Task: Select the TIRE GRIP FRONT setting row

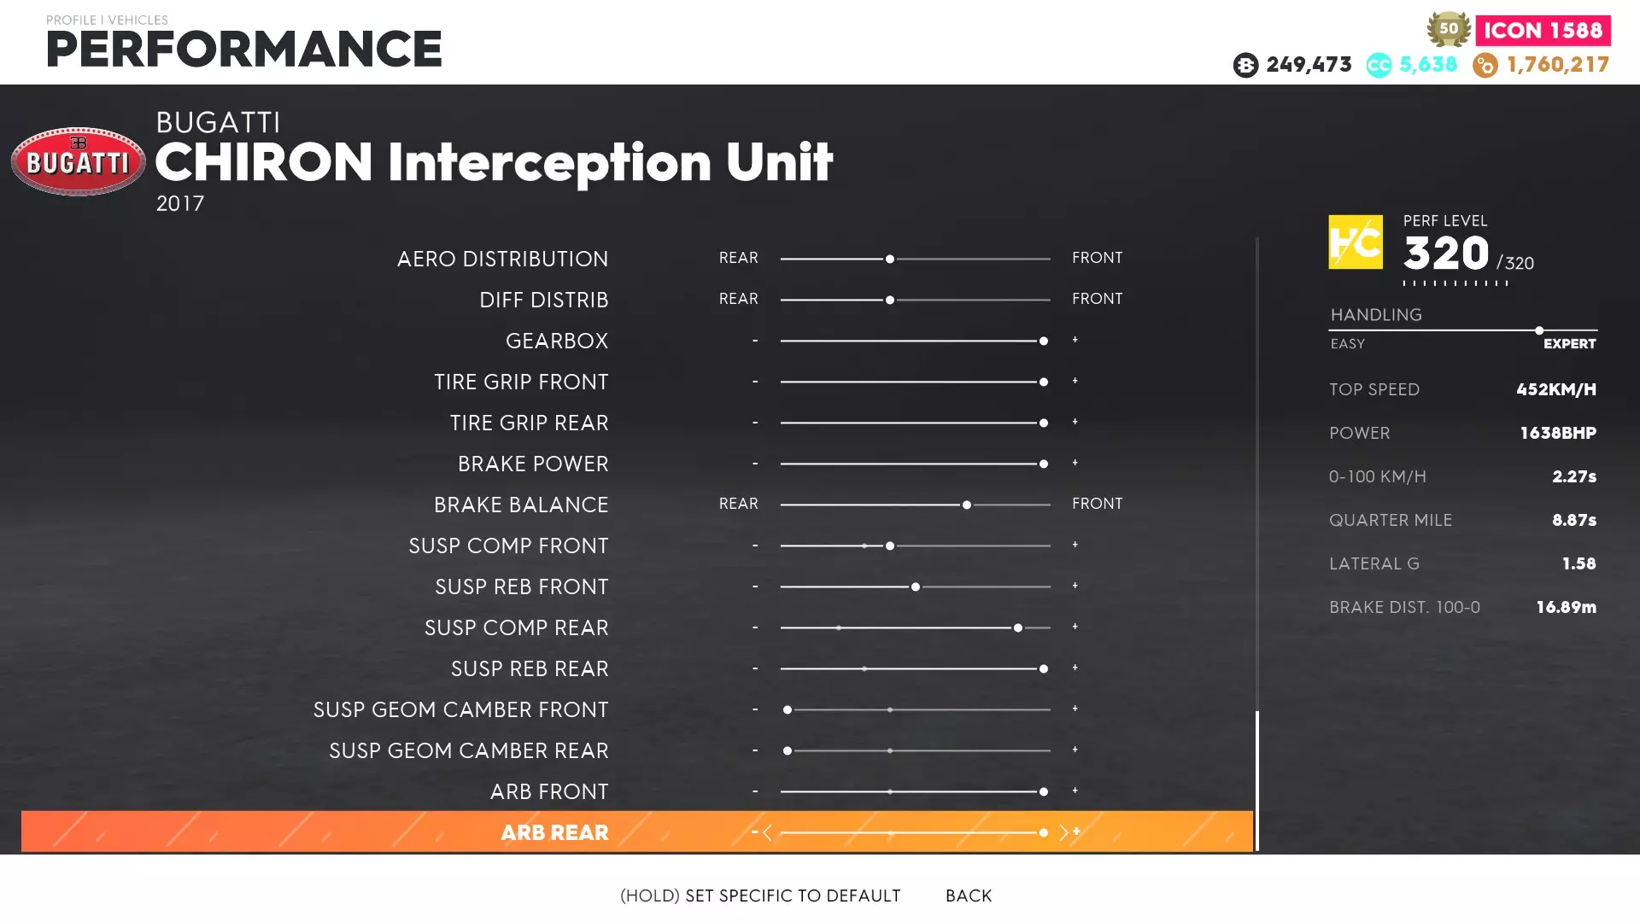Action: click(520, 382)
